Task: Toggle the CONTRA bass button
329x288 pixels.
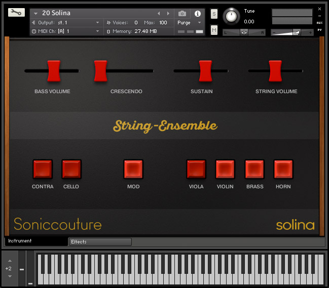Action: tap(43, 169)
